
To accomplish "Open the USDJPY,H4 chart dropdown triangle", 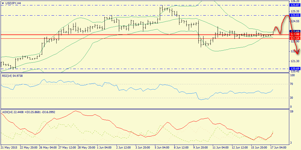I will pos(2,3).
